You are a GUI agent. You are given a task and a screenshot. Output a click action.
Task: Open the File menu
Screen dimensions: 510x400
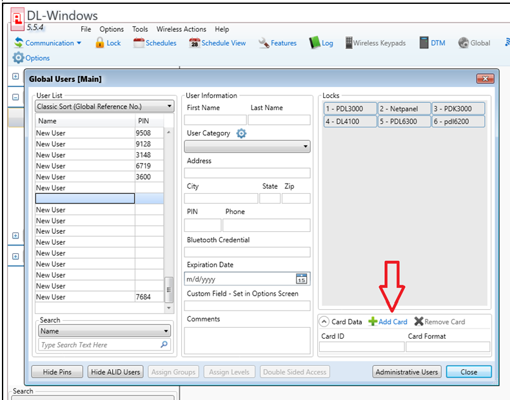(86, 29)
